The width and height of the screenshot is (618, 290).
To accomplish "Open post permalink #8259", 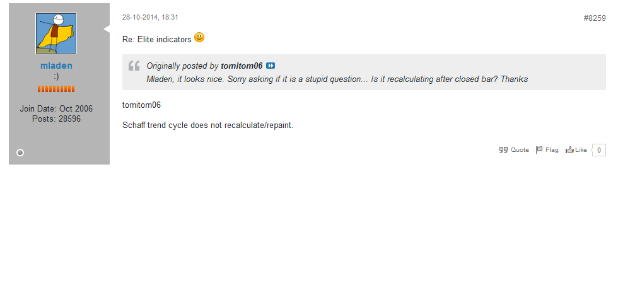I will [x=594, y=18].
